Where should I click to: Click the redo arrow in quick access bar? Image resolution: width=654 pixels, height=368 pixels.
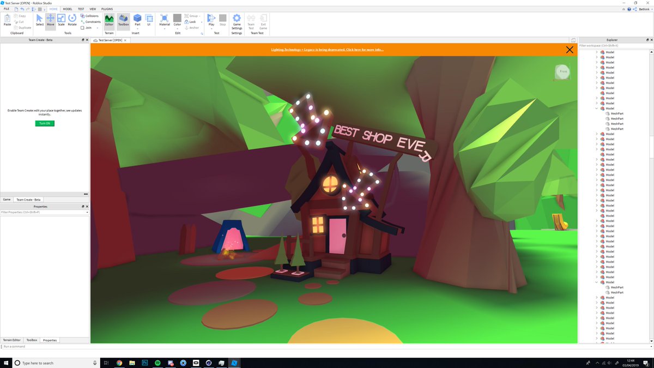tap(29, 9)
